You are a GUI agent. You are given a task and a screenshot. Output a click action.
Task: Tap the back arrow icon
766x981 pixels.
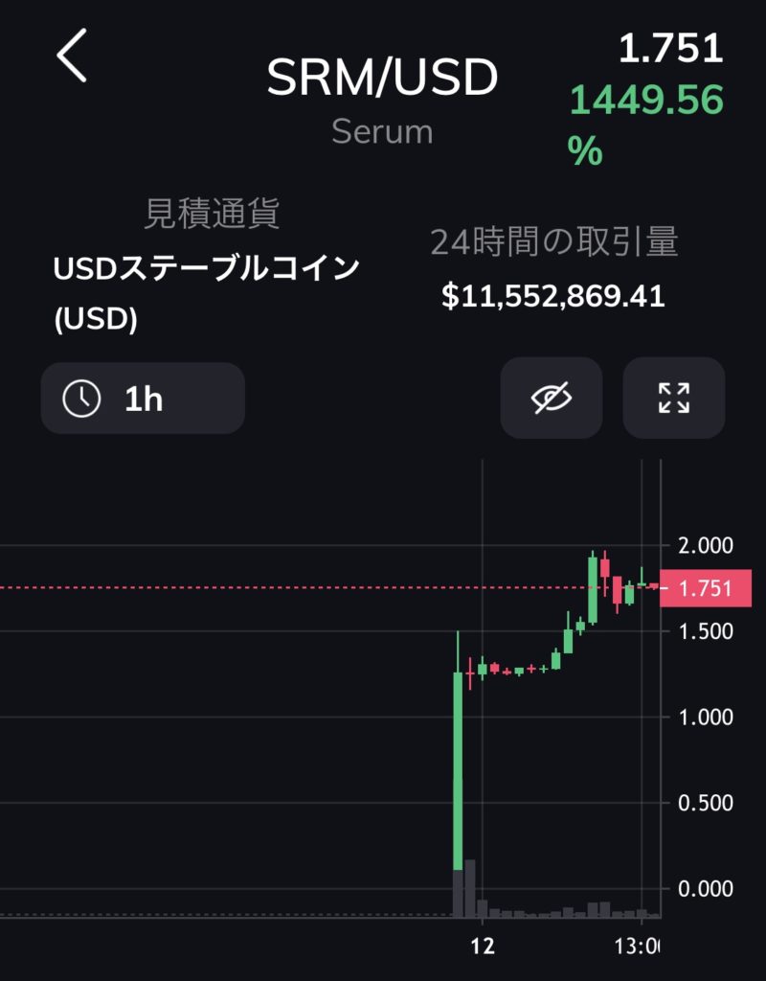(72, 56)
